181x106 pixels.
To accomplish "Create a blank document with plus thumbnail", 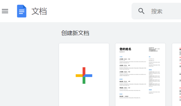I will point(84,75).
